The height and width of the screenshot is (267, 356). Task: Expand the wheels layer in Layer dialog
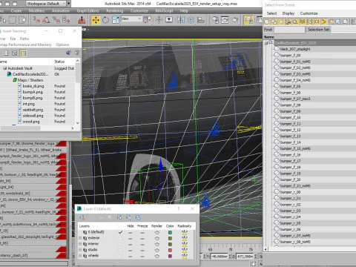(80, 256)
